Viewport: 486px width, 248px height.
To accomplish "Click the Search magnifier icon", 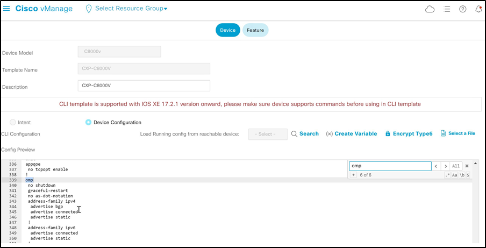I will pos(294,134).
